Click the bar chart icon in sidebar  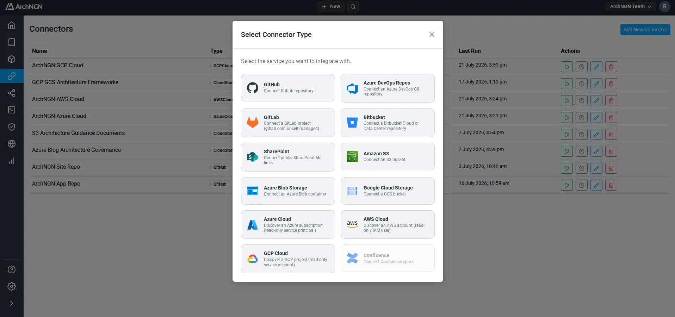12,161
